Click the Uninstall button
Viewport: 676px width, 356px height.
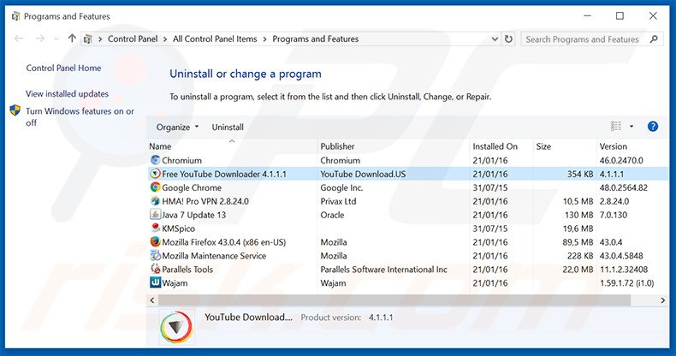[x=228, y=127]
